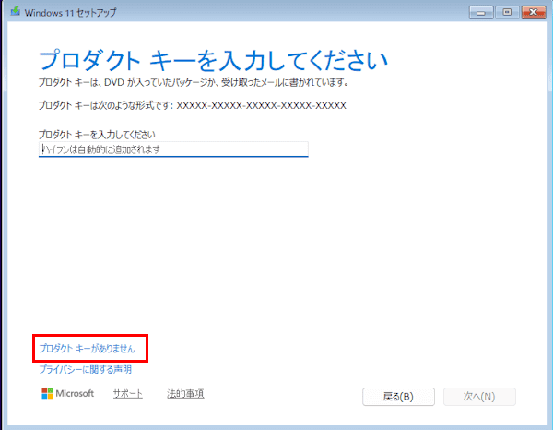Minimize the setup window
The image size is (553, 430).
481,13
